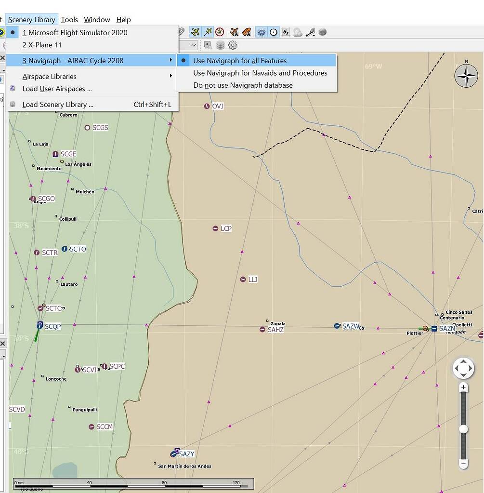Choose Load Scenery Library from the menu
Screen dimensions: 484x493
58,104
